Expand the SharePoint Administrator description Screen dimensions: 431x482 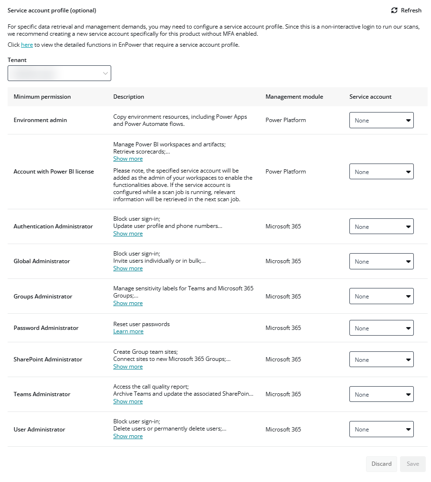(127, 366)
